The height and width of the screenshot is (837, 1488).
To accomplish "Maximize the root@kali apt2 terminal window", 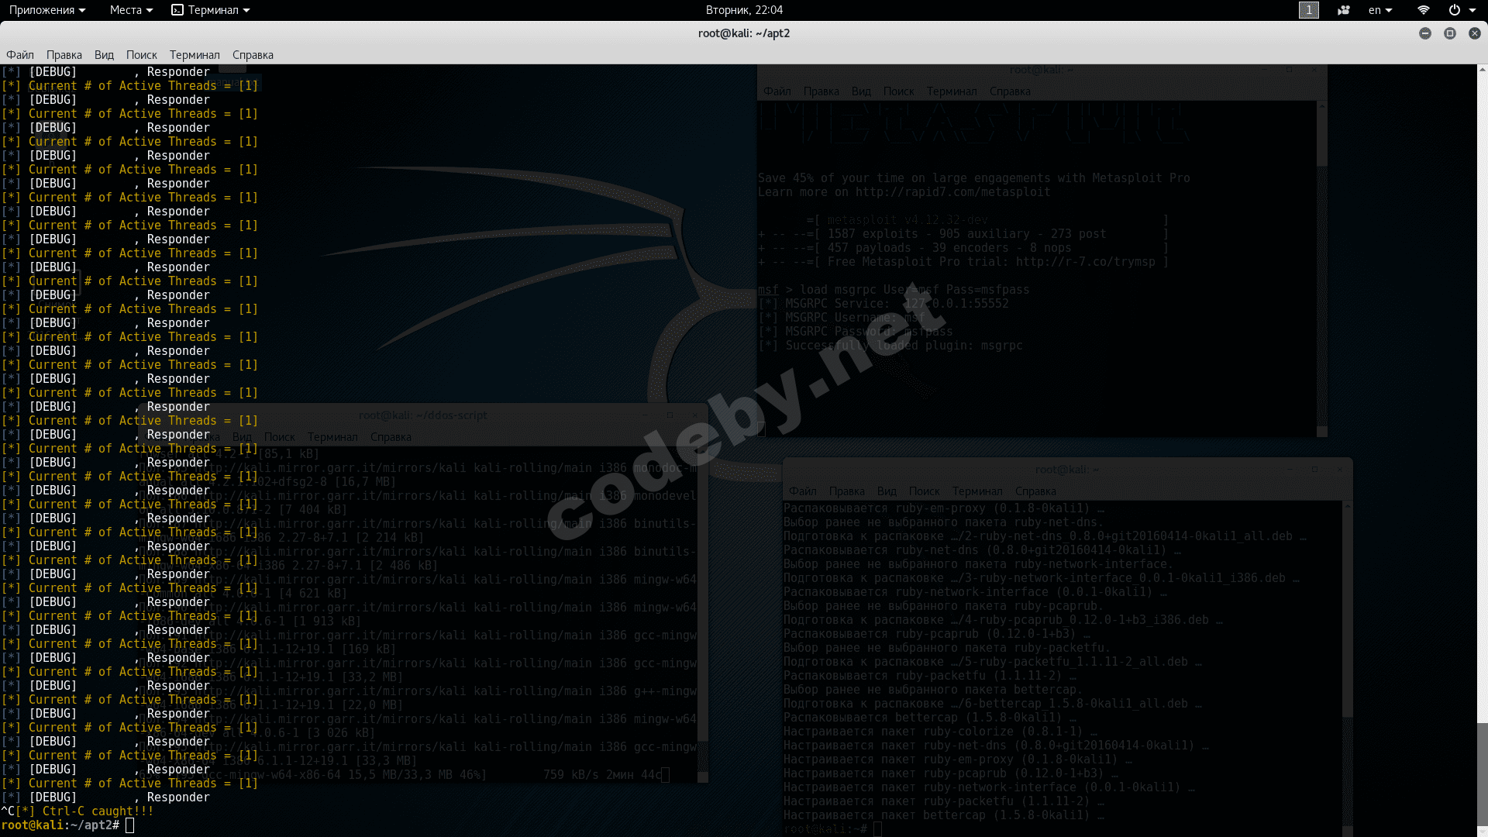I will click(1449, 33).
